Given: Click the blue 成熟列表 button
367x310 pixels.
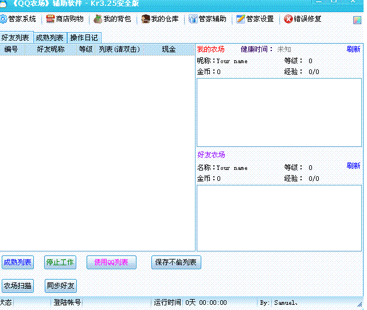Looking at the screenshot, I should [x=18, y=262].
